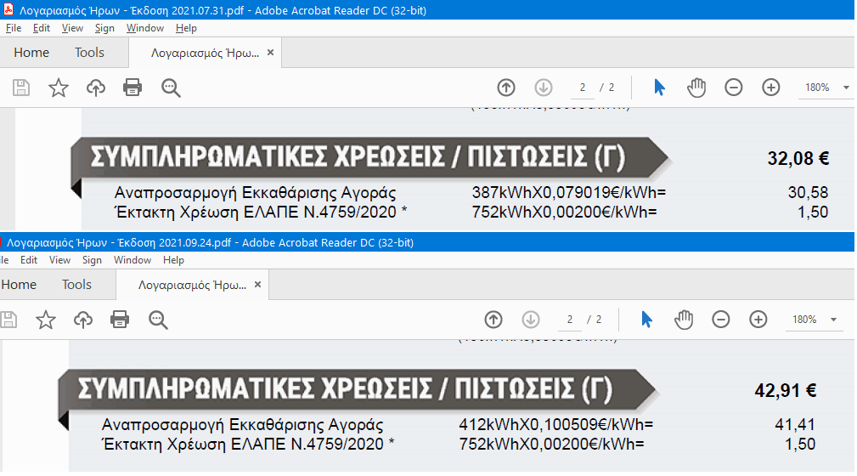Close document tab in 2021.07.31 window
The image size is (857, 476).
point(271,53)
